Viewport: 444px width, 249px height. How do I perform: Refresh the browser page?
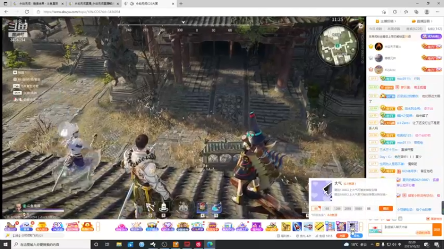tap(27, 12)
